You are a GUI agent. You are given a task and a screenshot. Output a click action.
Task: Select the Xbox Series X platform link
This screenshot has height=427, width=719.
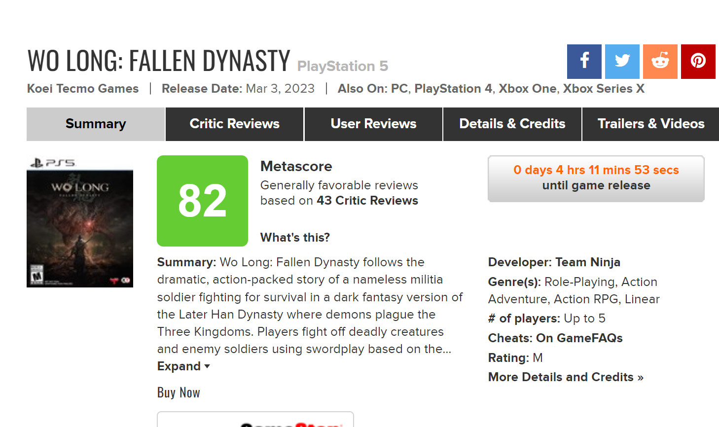pos(604,89)
